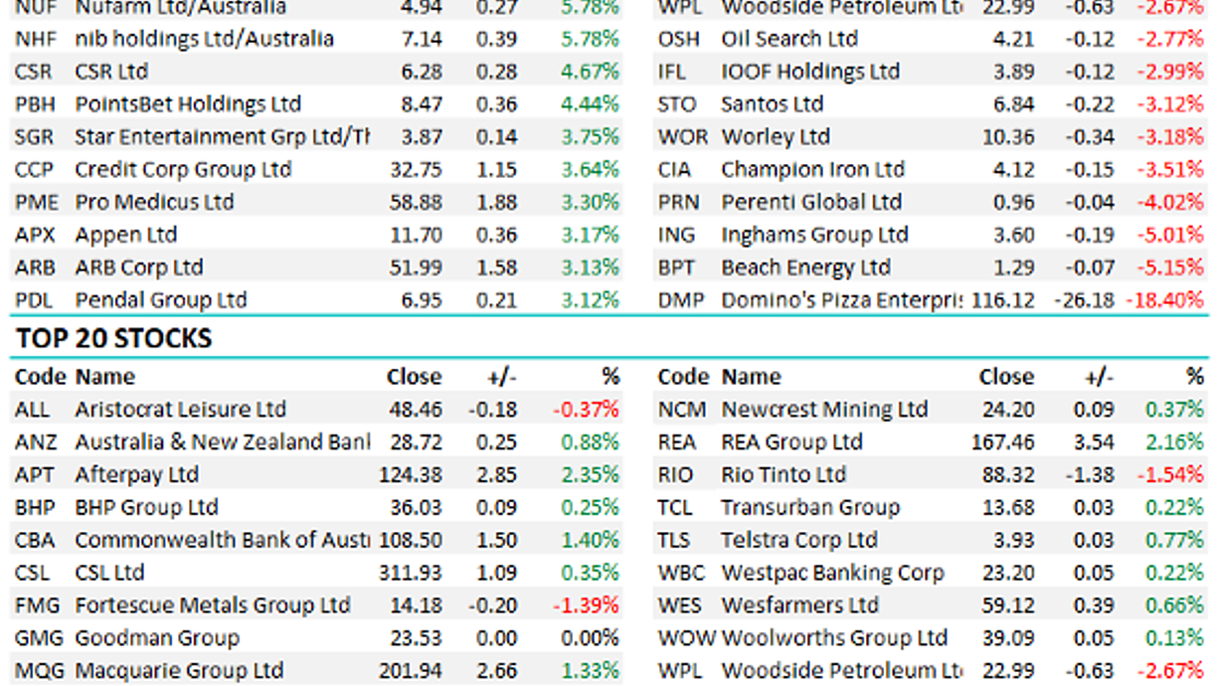This screenshot has height=686, width=1219.
Task: Click REA Group percentage 2.16%
Action: [x=1174, y=443]
